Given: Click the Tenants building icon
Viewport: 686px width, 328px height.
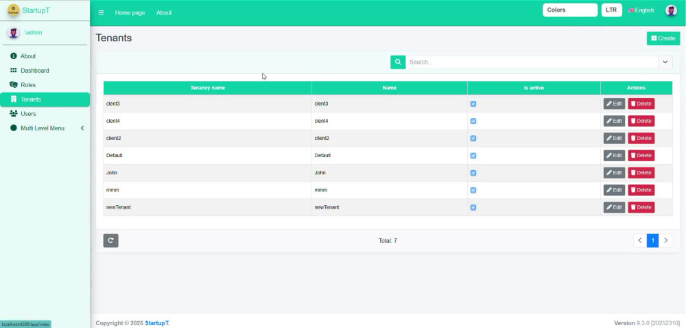Looking at the screenshot, I should (14, 99).
